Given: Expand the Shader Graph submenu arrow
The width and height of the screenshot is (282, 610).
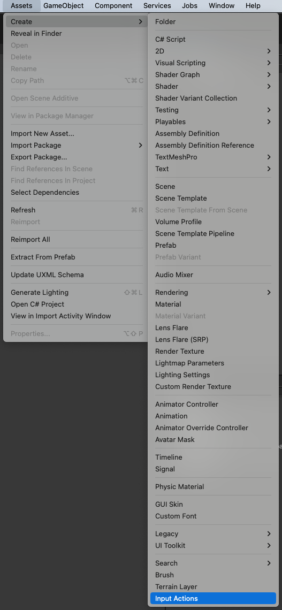Looking at the screenshot, I should click(x=269, y=75).
